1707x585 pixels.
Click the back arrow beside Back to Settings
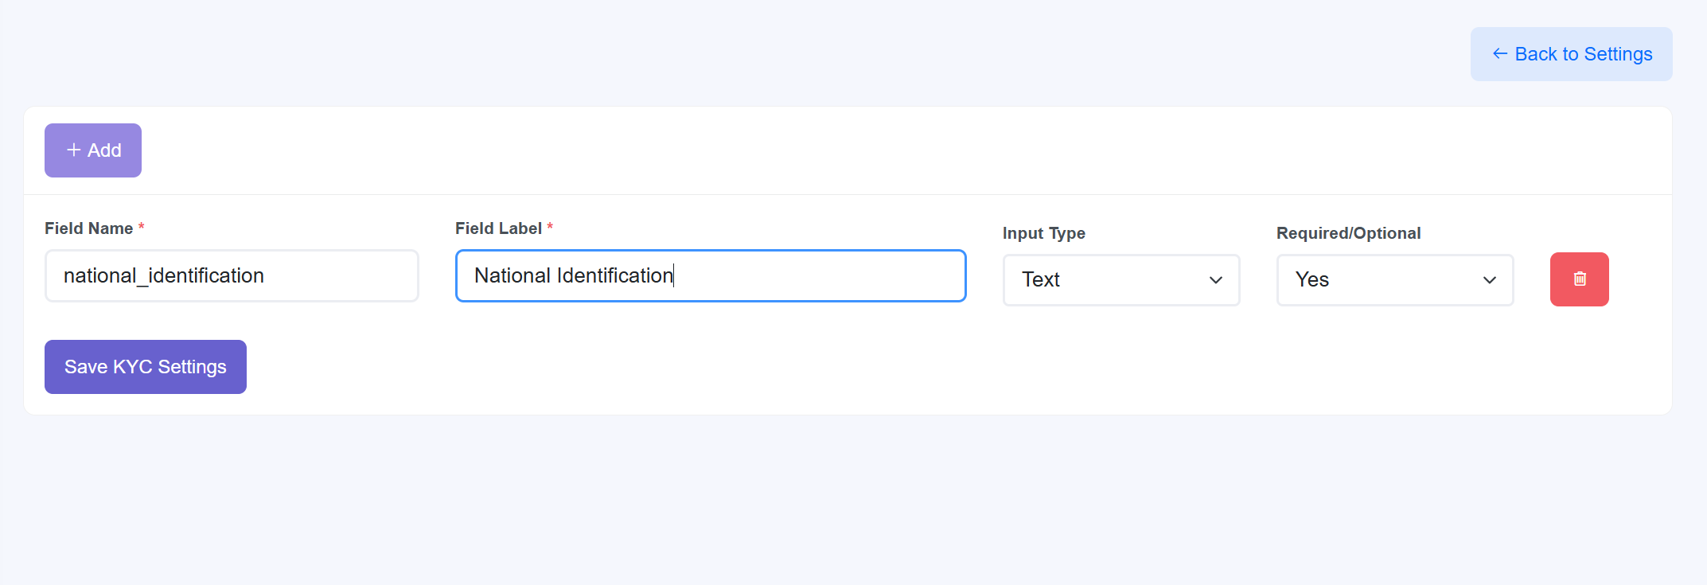coord(1498,53)
